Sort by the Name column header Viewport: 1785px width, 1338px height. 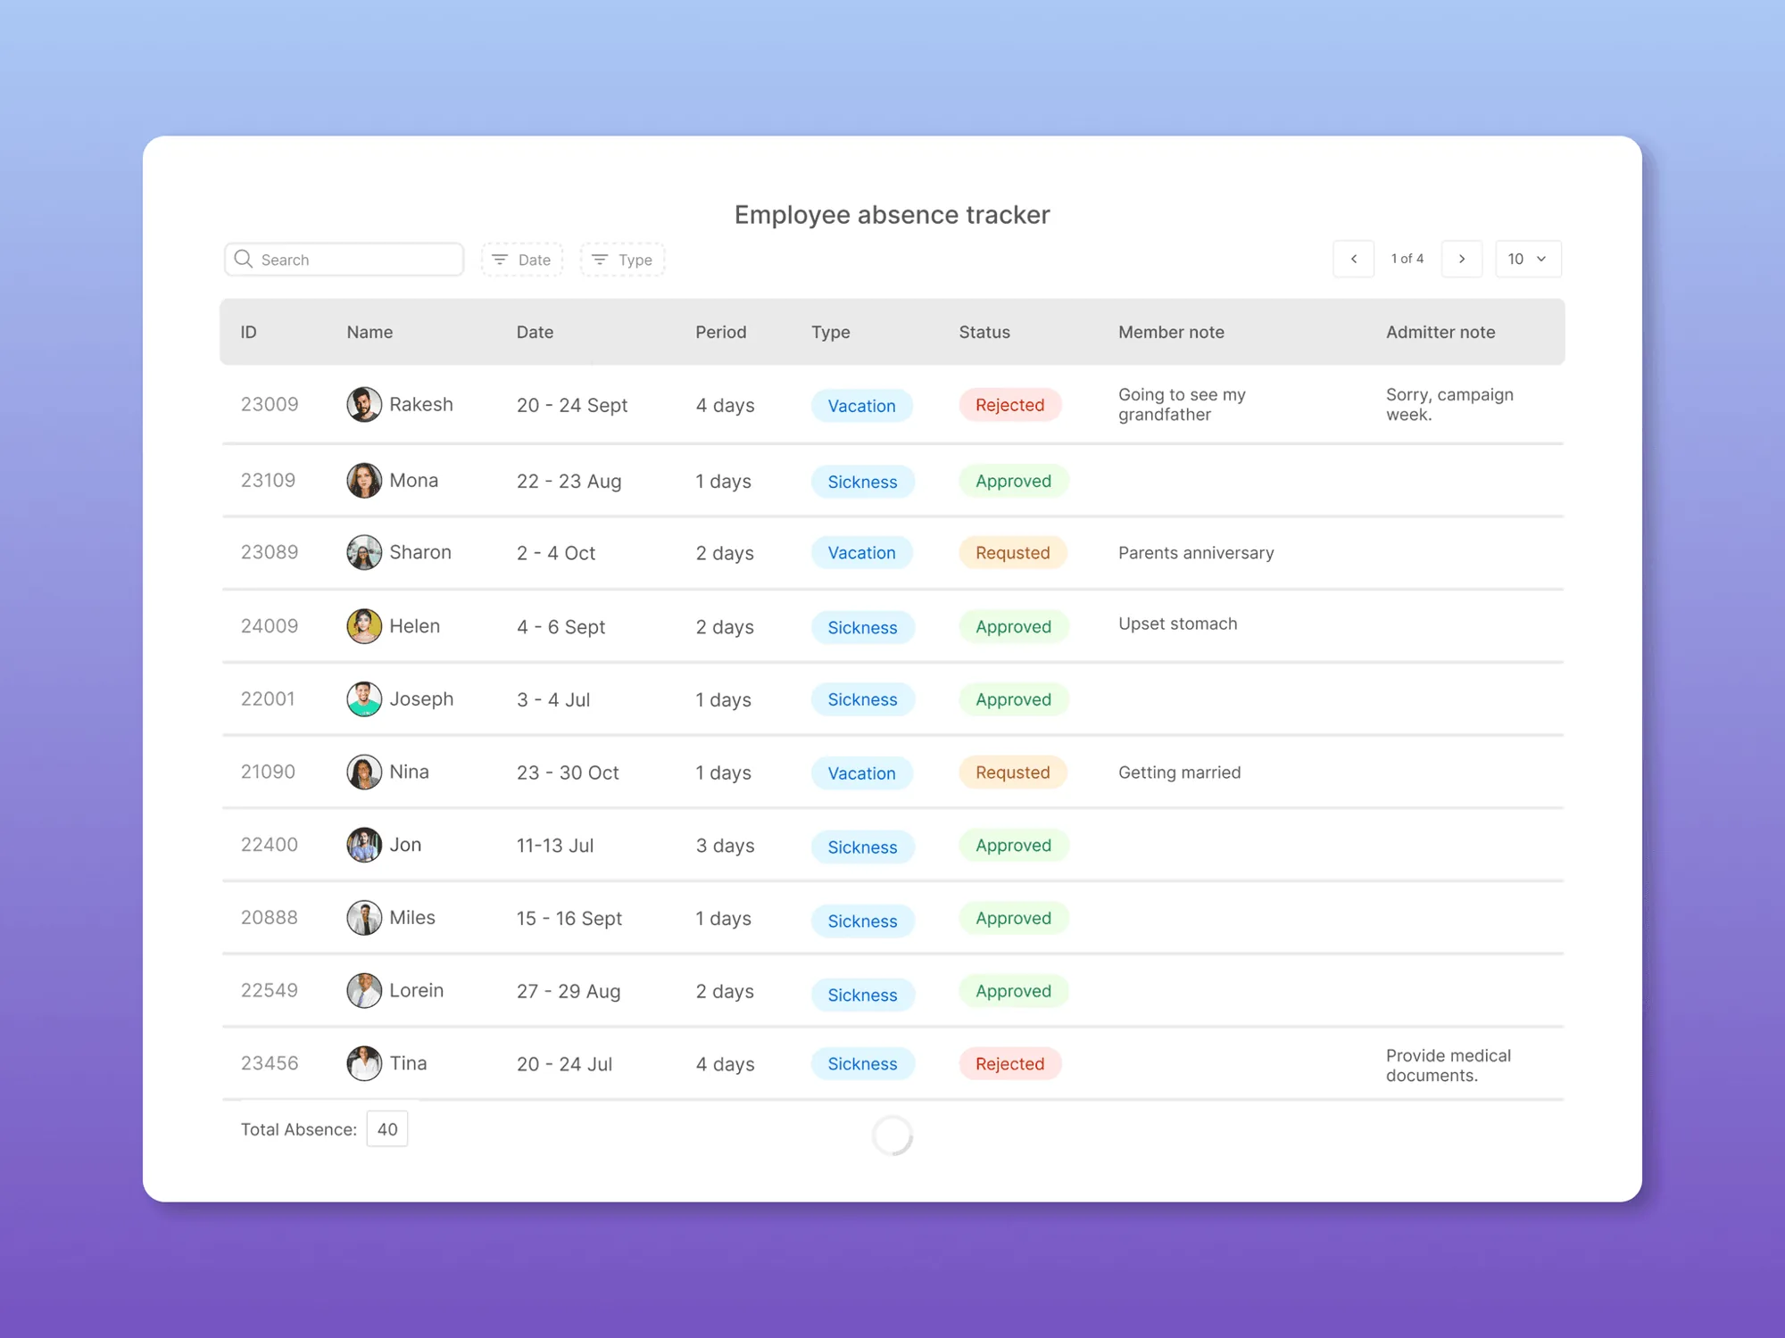pos(369,332)
